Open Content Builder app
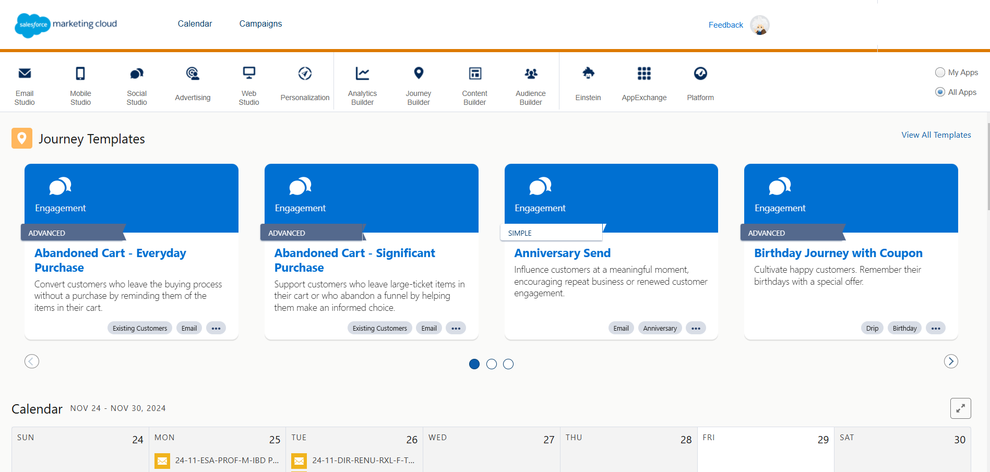The width and height of the screenshot is (990, 472). (474, 86)
